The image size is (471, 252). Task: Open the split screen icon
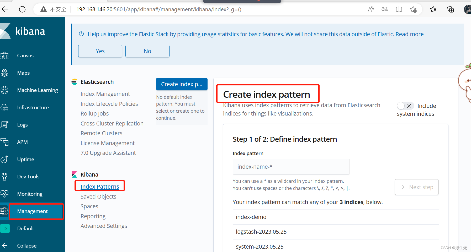[399, 9]
